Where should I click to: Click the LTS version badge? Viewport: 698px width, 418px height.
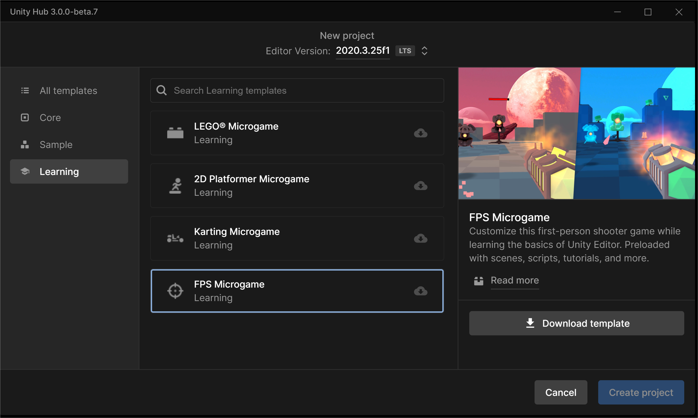pyautogui.click(x=405, y=51)
